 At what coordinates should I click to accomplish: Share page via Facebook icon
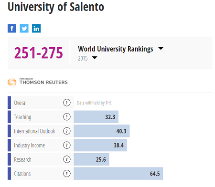pos(12,28)
